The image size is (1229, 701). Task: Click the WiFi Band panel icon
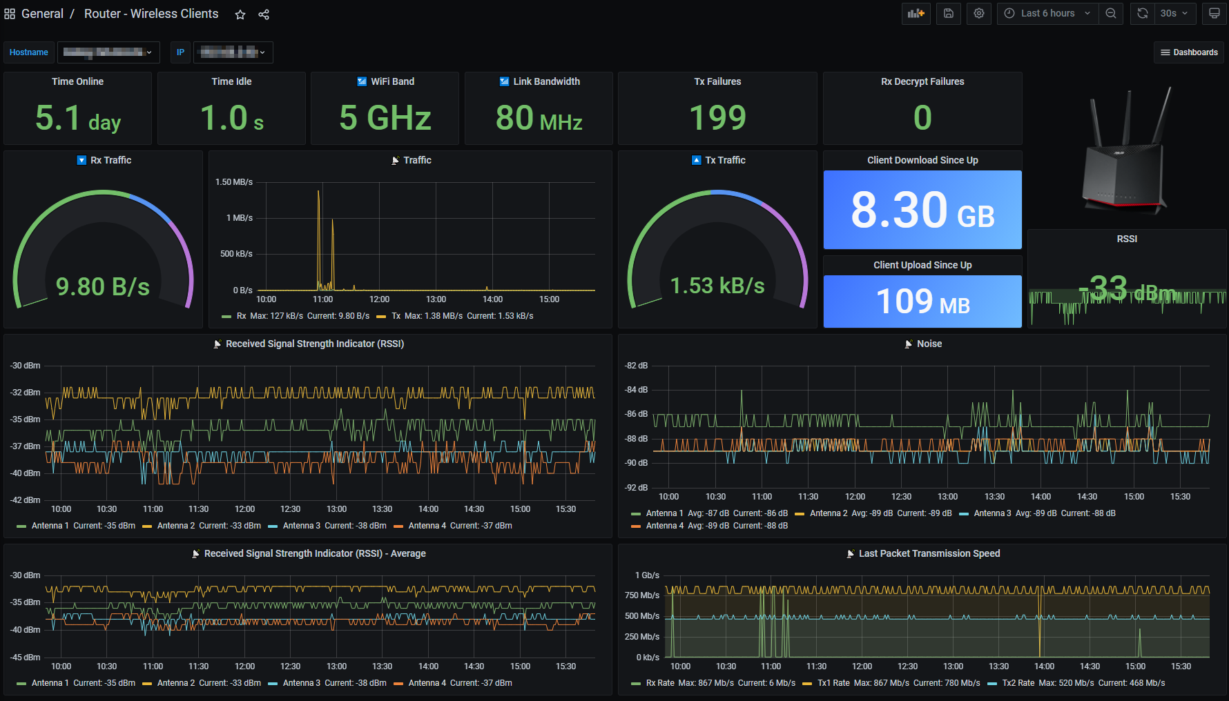click(x=362, y=81)
